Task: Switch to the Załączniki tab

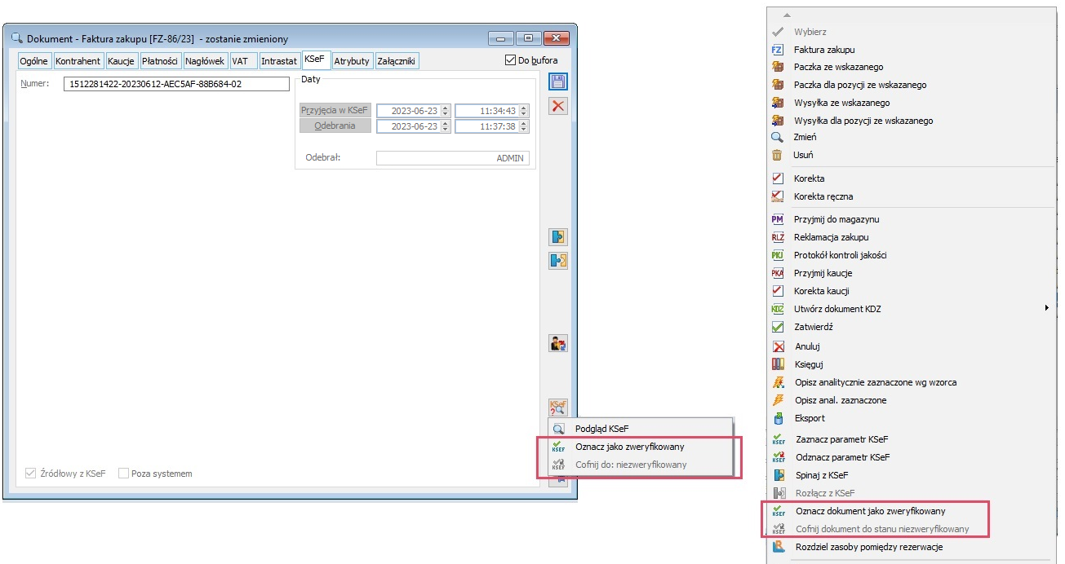Action: (x=397, y=61)
